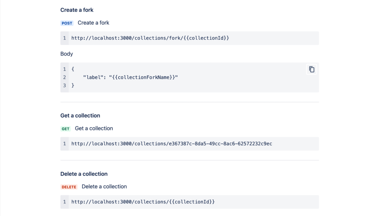
Task: Click the Create a fork section heading
Action: (x=77, y=10)
